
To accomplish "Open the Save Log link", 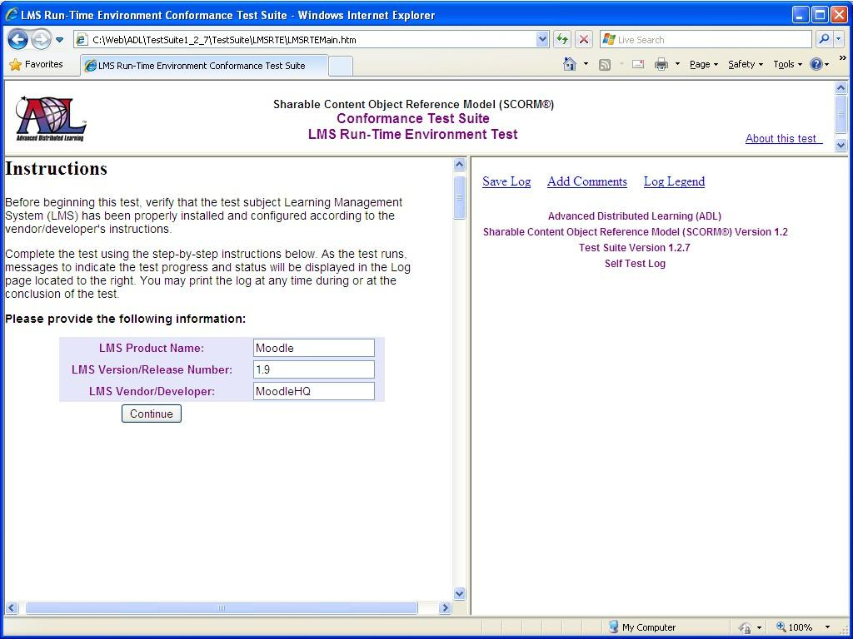I will coord(506,181).
